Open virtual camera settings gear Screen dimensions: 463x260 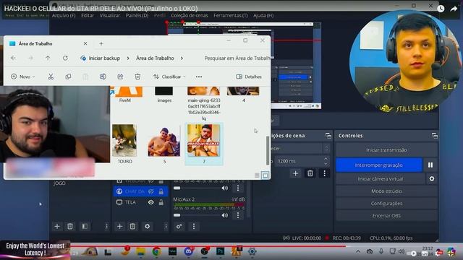click(x=432, y=178)
